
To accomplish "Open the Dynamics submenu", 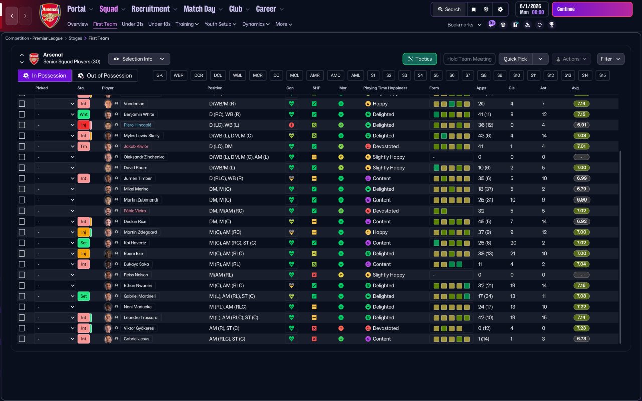I will coord(256,24).
